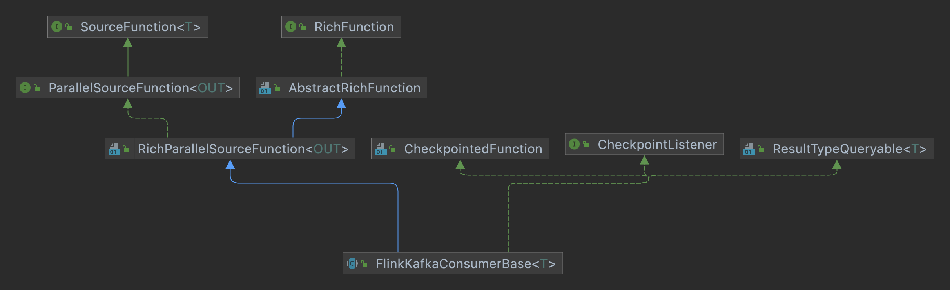This screenshot has height=290, width=950.
Task: Click the class-file icon on RichParallelSourceFunction
Action: tap(114, 149)
